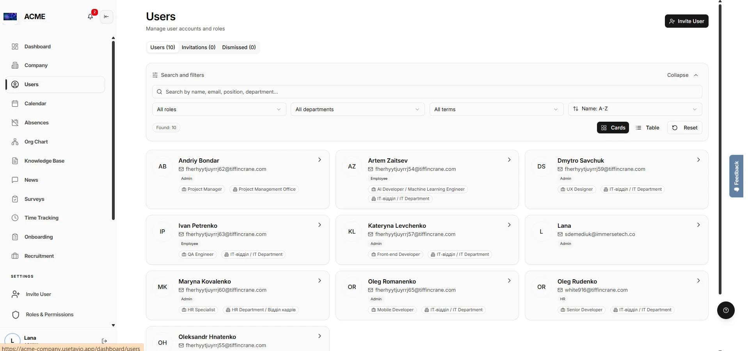Screen dimensions: 748x351
Task: Reset the search filters
Action: pyautogui.click(x=685, y=128)
